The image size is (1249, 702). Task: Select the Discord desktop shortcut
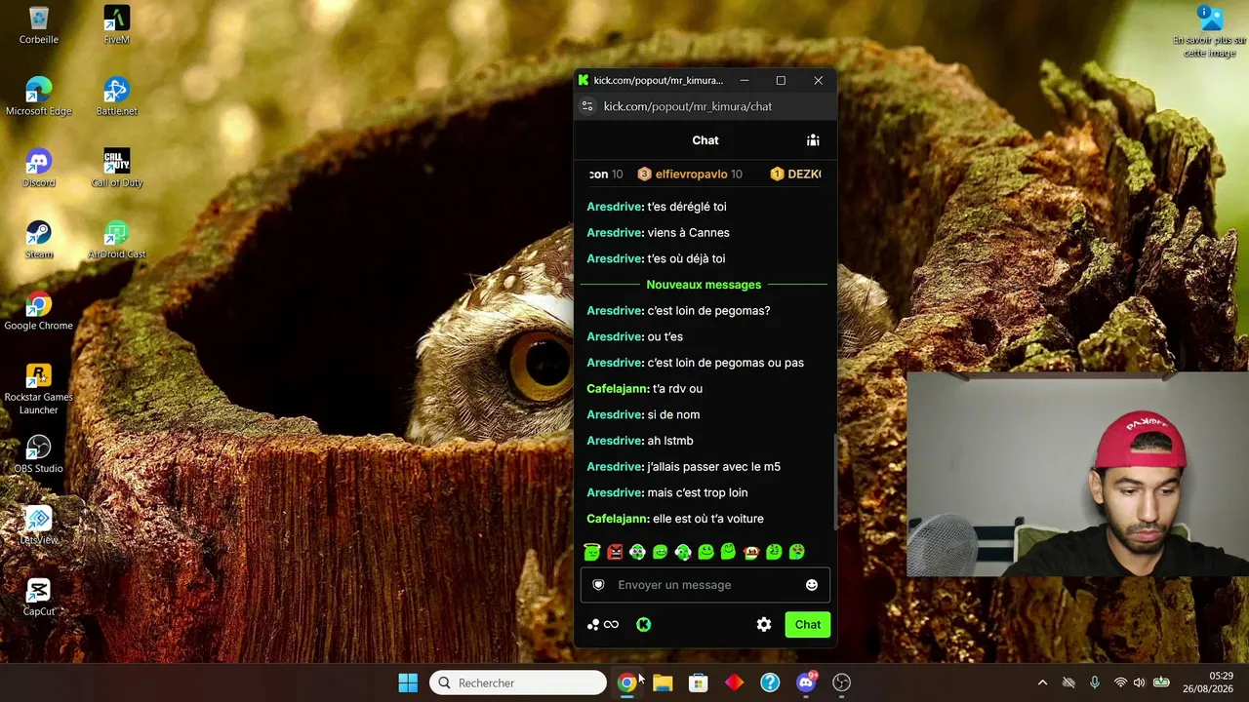point(39,169)
